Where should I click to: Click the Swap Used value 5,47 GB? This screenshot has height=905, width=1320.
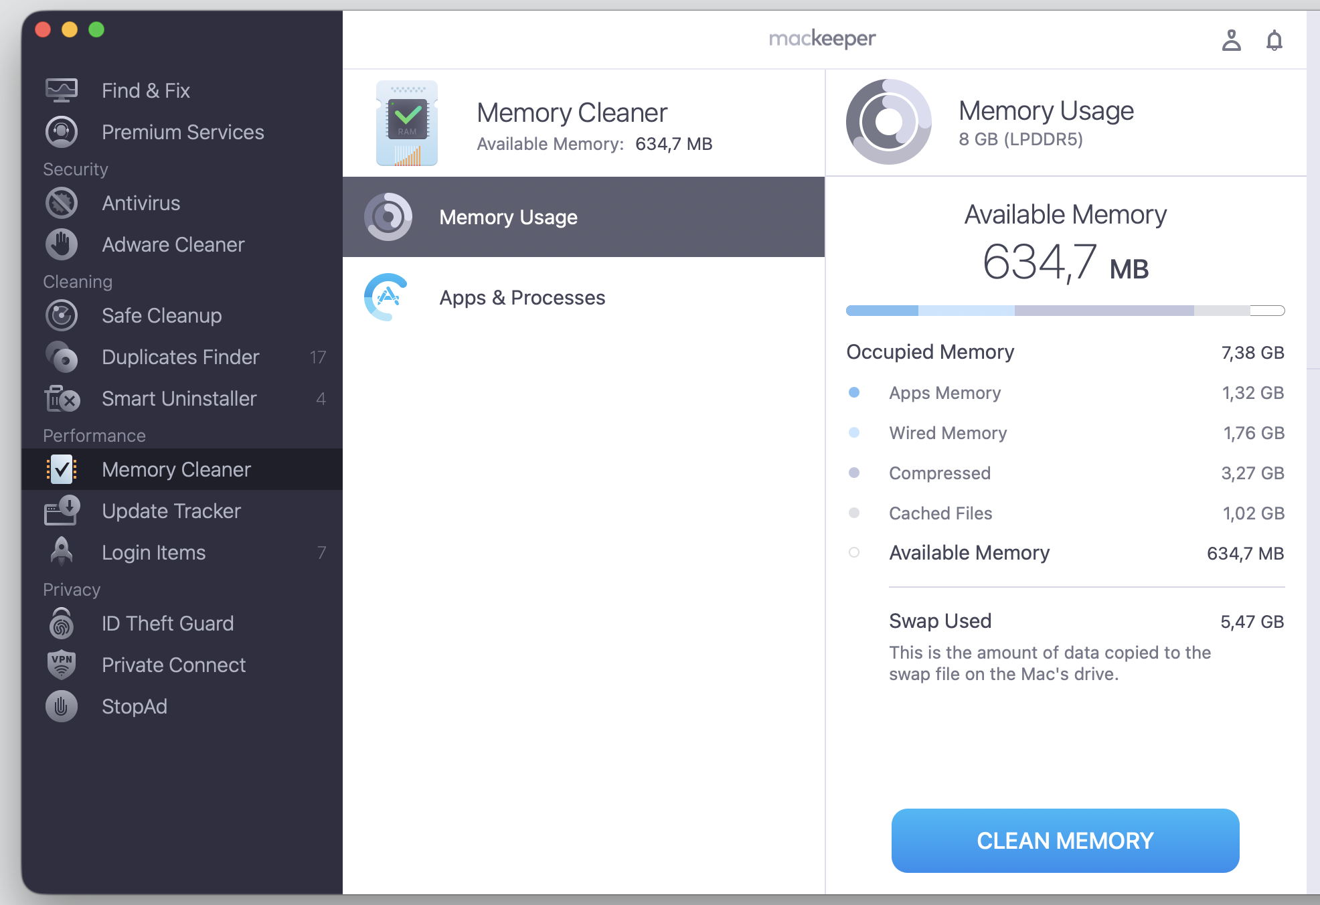tap(1252, 622)
